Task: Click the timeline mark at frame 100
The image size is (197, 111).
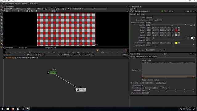Action: [54, 52]
